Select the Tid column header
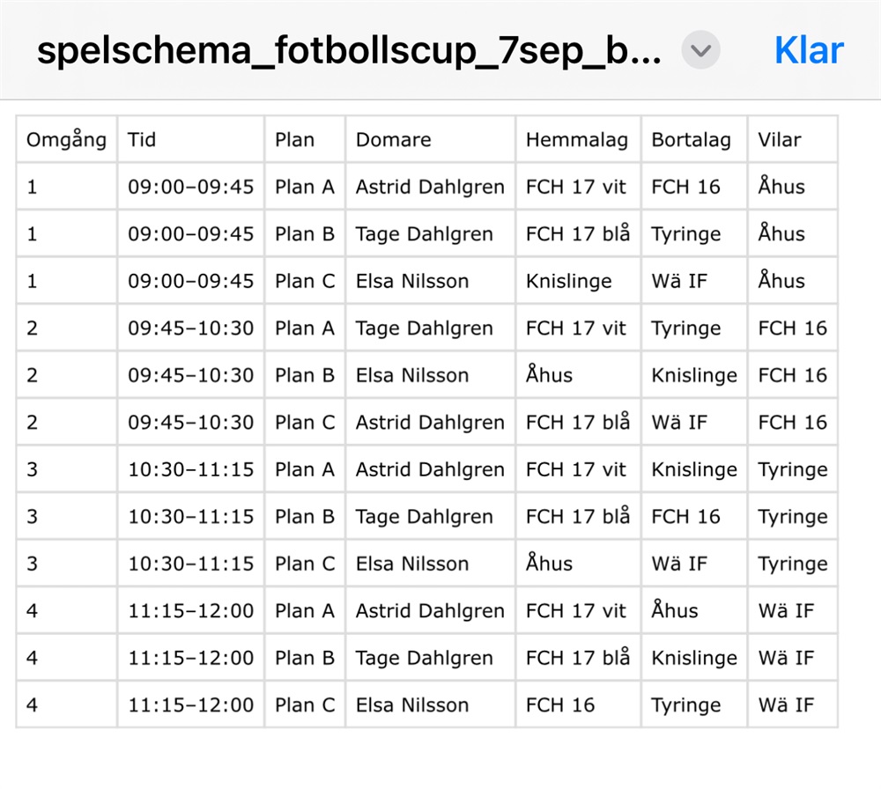This screenshot has width=881, height=789. click(142, 140)
